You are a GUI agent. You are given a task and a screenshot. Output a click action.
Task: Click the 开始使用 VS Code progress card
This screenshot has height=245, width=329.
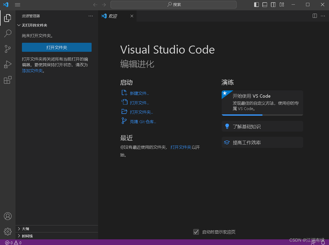(x=262, y=102)
